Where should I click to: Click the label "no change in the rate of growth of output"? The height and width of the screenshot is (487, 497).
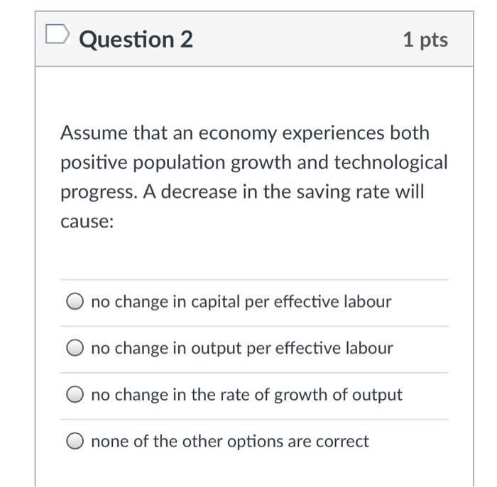246,395
